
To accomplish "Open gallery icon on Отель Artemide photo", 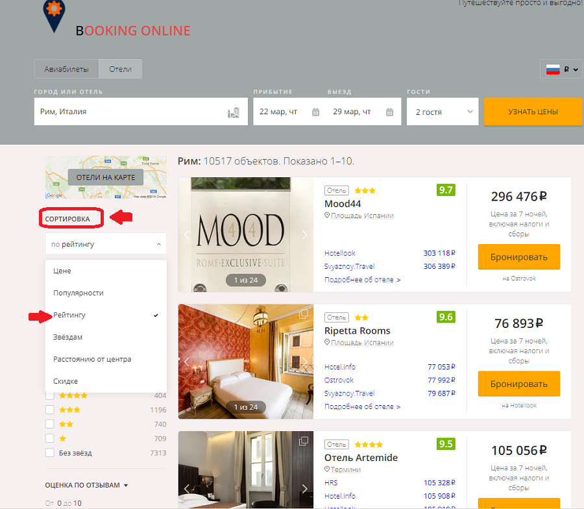I will (304, 441).
